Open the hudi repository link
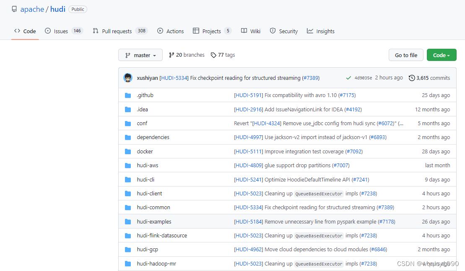 (58, 9)
